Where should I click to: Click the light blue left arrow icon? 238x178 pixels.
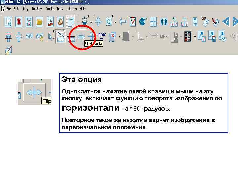coord(122,21)
